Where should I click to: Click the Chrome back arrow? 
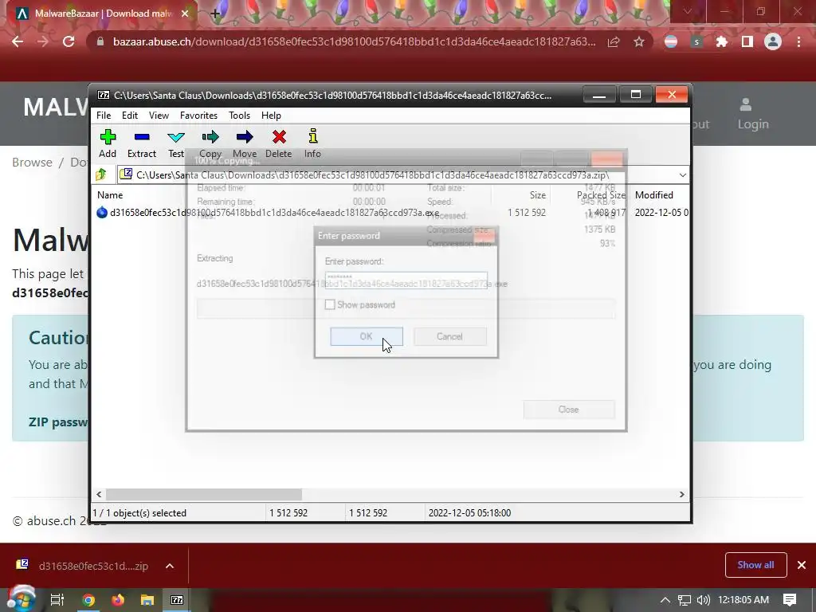click(x=18, y=41)
